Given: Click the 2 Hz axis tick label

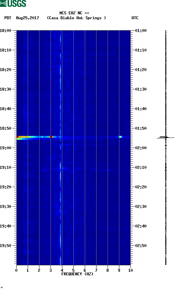Looking at the screenshot, I should pos(39,270).
